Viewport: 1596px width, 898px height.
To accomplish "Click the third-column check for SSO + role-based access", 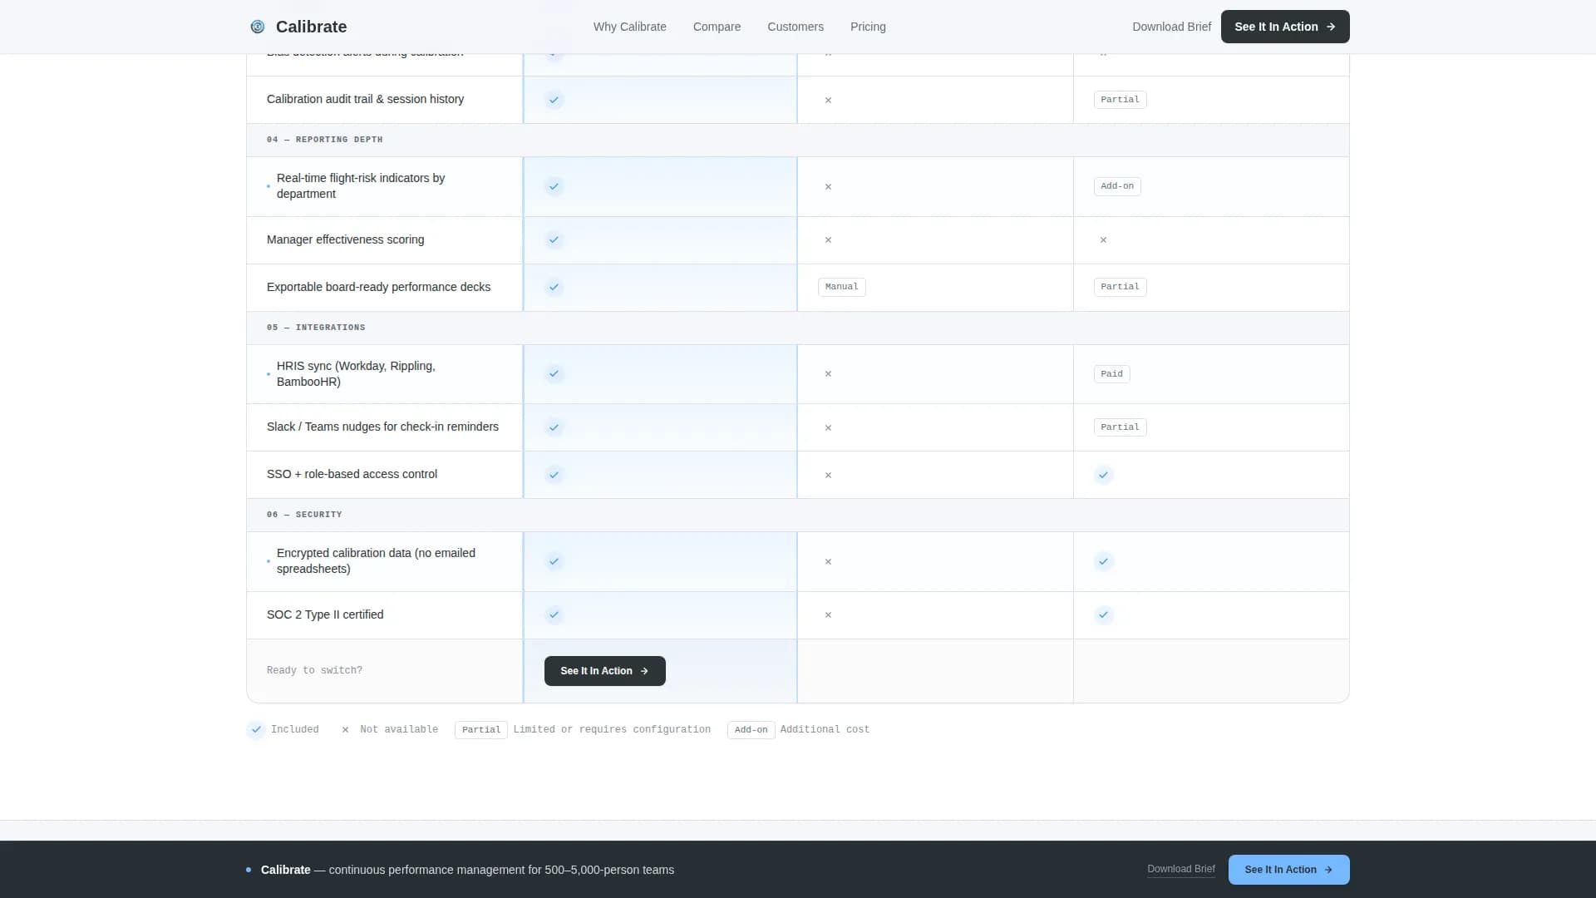I will point(1103,475).
